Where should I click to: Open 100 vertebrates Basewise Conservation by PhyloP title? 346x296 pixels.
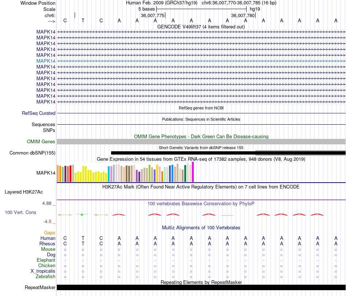[201, 204]
